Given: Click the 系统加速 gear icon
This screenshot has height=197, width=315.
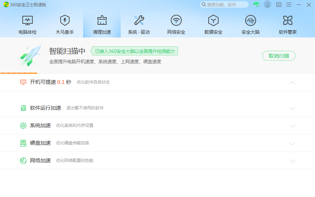Looking at the screenshot, I should (x=23, y=125).
